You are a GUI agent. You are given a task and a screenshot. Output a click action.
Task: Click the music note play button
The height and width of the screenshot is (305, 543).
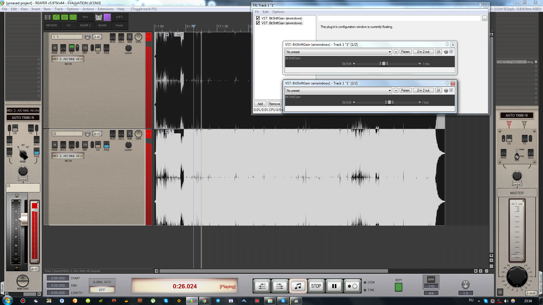point(298,286)
